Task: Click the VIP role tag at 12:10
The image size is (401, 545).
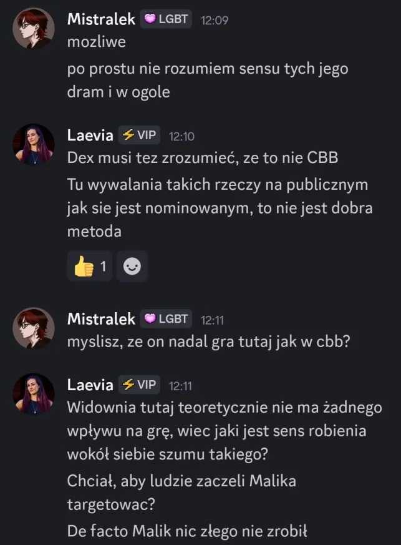Action: [x=139, y=135]
